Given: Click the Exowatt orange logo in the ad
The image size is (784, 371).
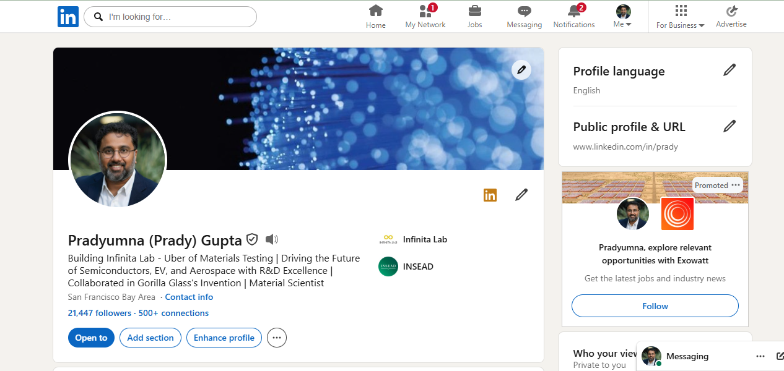Looking at the screenshot, I should (677, 214).
